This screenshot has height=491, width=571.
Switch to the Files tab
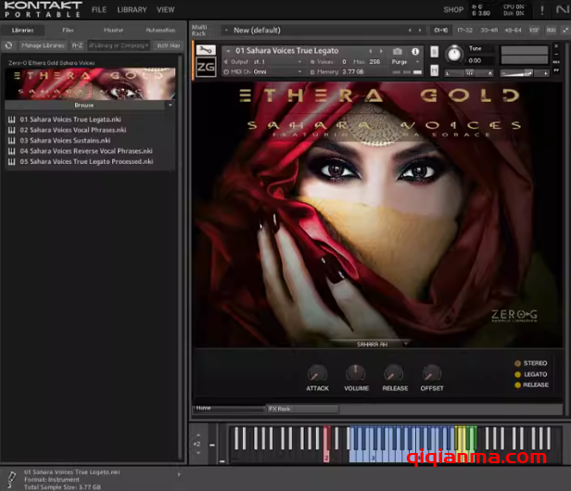click(68, 30)
